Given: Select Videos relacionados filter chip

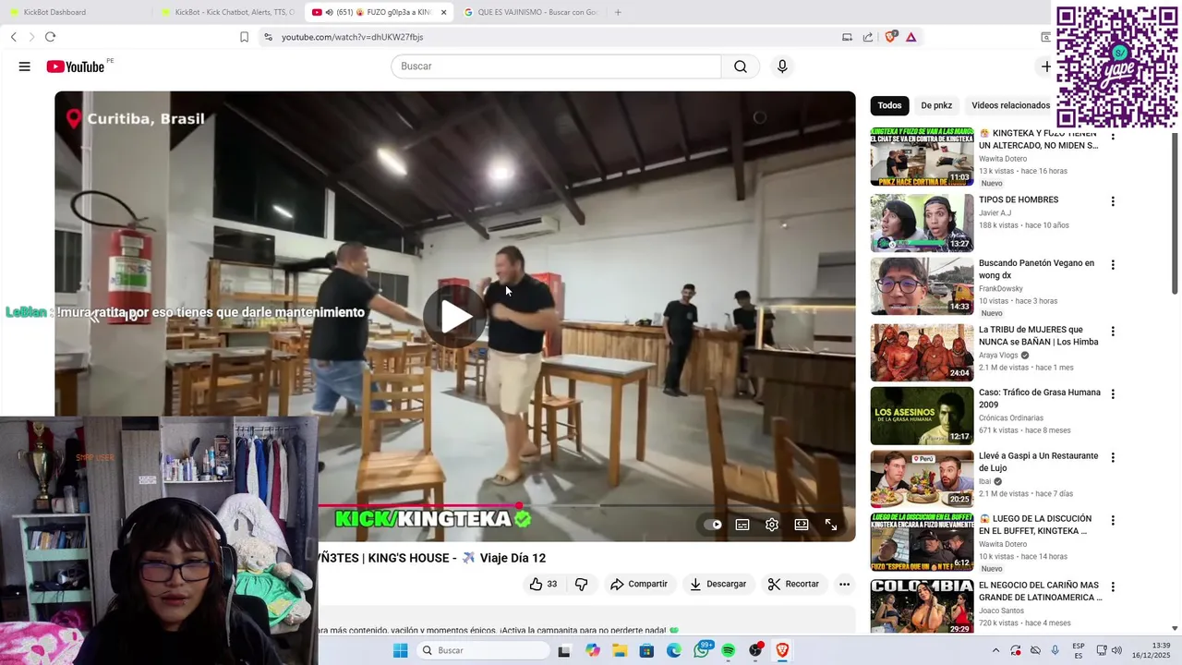Looking at the screenshot, I should 1010,105.
